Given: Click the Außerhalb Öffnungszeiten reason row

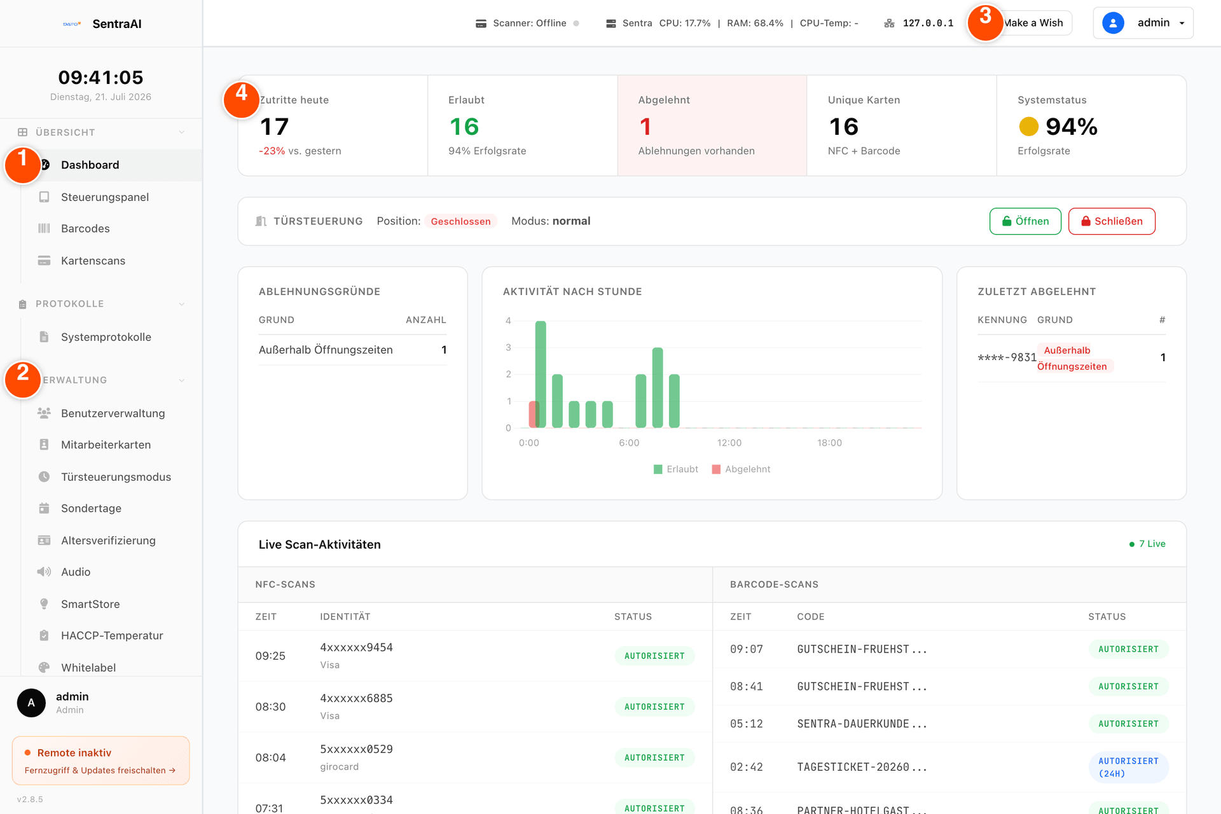Looking at the screenshot, I should click(352, 350).
